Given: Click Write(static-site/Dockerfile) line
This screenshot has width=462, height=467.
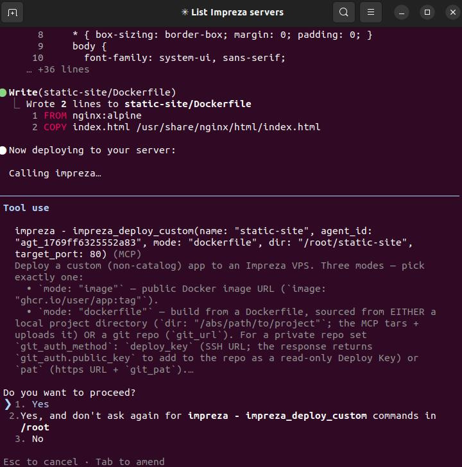Looking at the screenshot, I should click(92, 92).
